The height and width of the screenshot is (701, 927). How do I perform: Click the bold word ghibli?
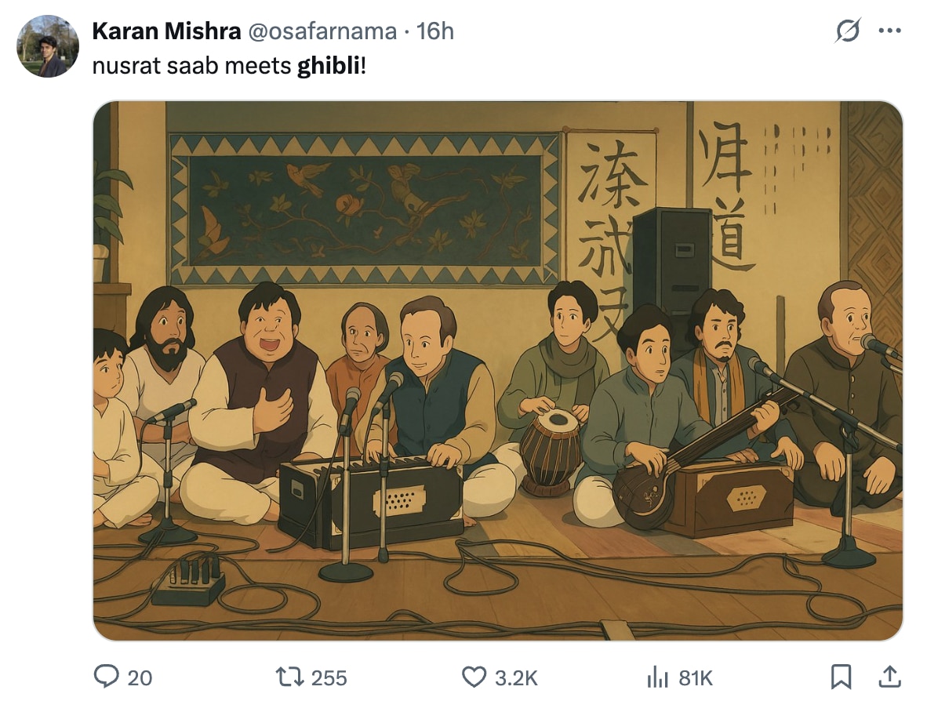point(329,66)
